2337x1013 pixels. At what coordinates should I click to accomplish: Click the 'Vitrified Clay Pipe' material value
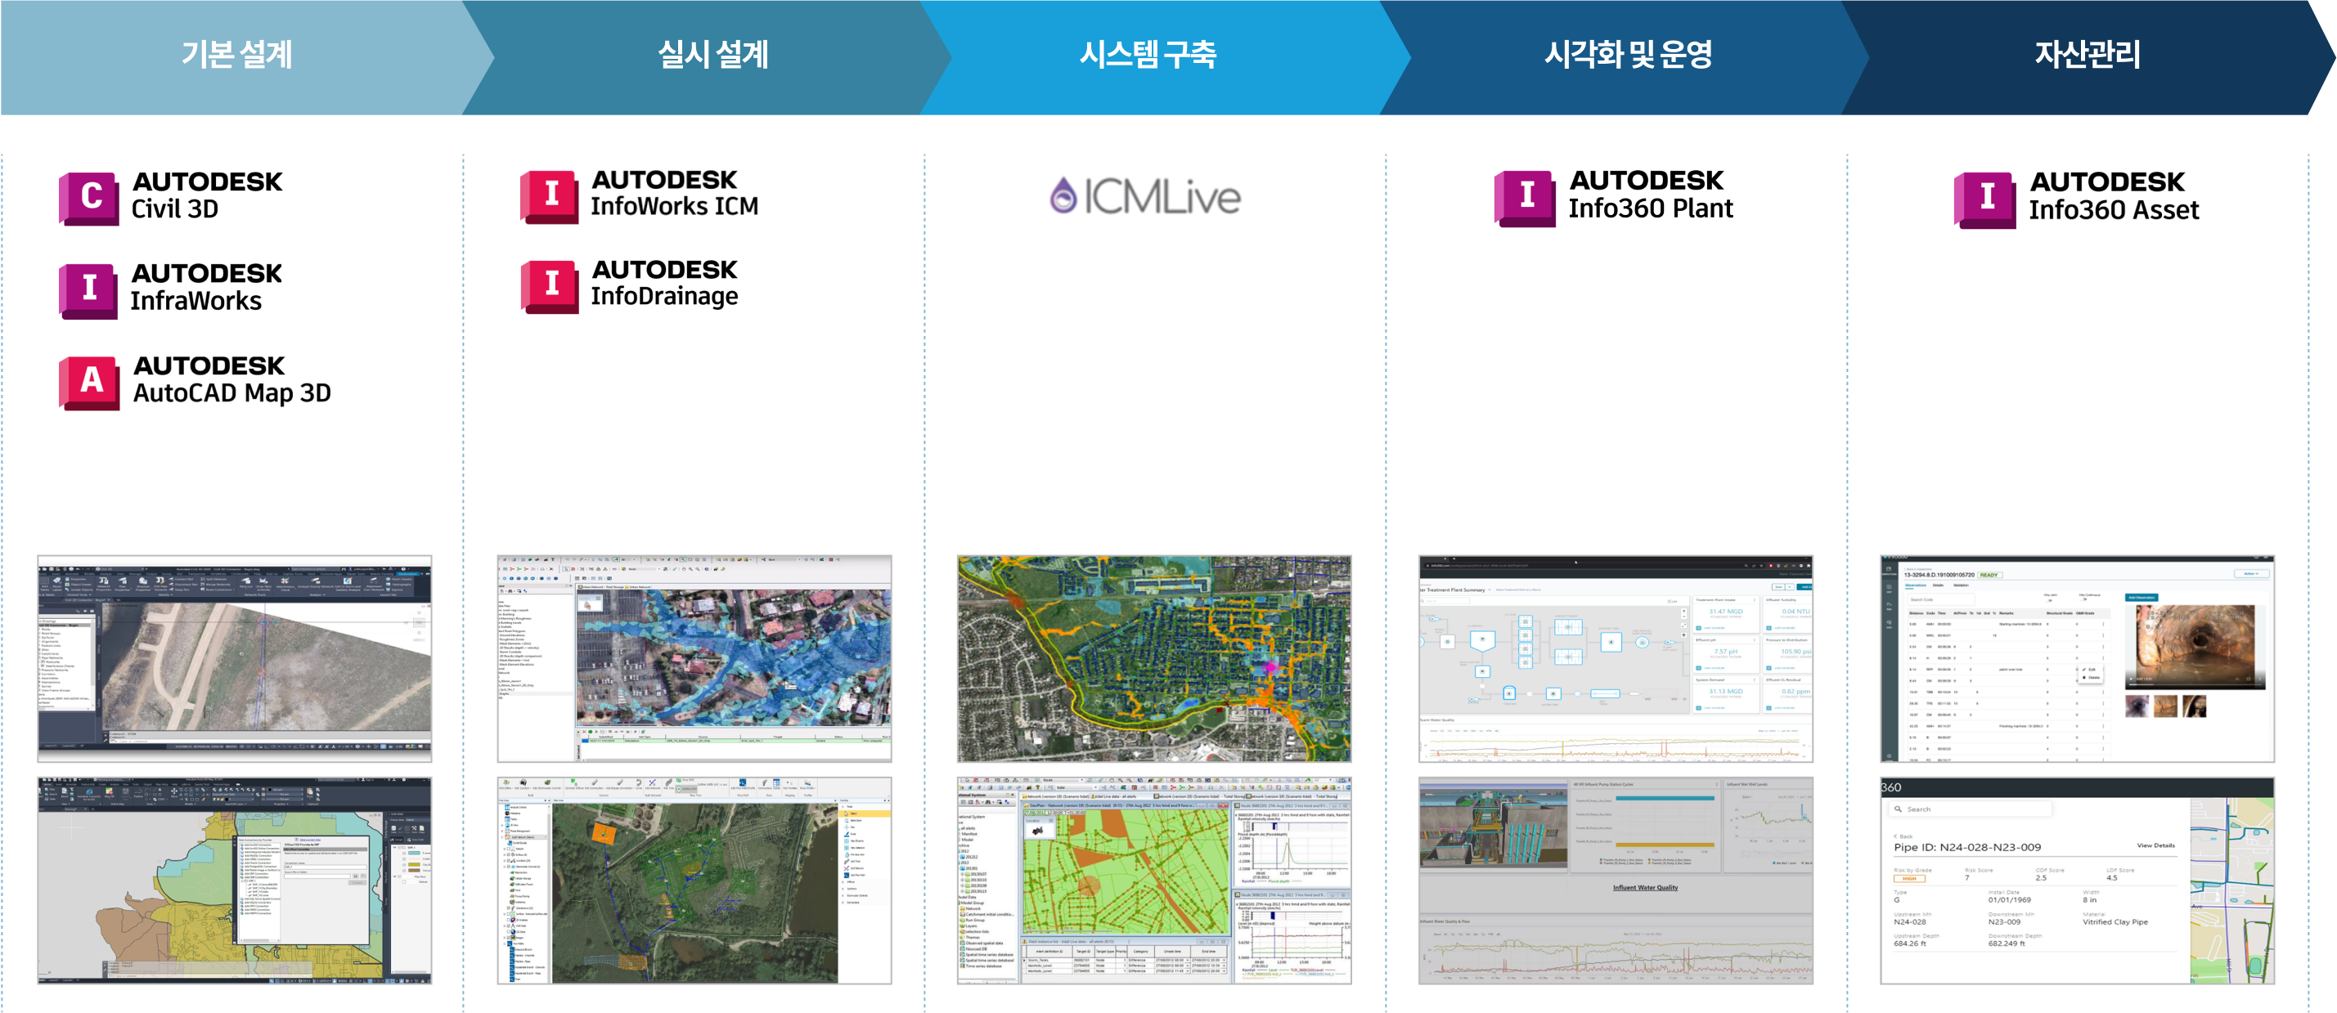2115,922
